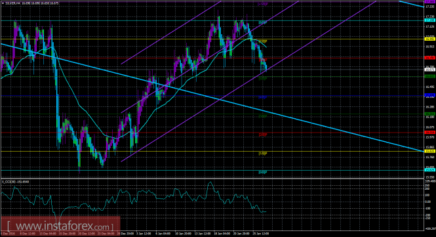Click the 10 Jan 20:00 time axis label
Viewport: 436px width, 237px height.
(183, 234)
